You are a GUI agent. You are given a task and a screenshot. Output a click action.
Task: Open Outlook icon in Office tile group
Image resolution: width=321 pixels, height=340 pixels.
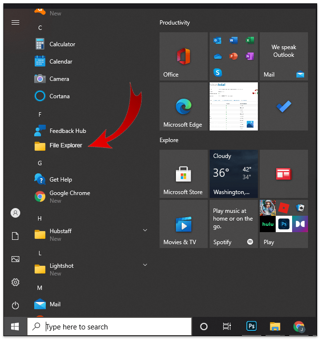coord(217,40)
